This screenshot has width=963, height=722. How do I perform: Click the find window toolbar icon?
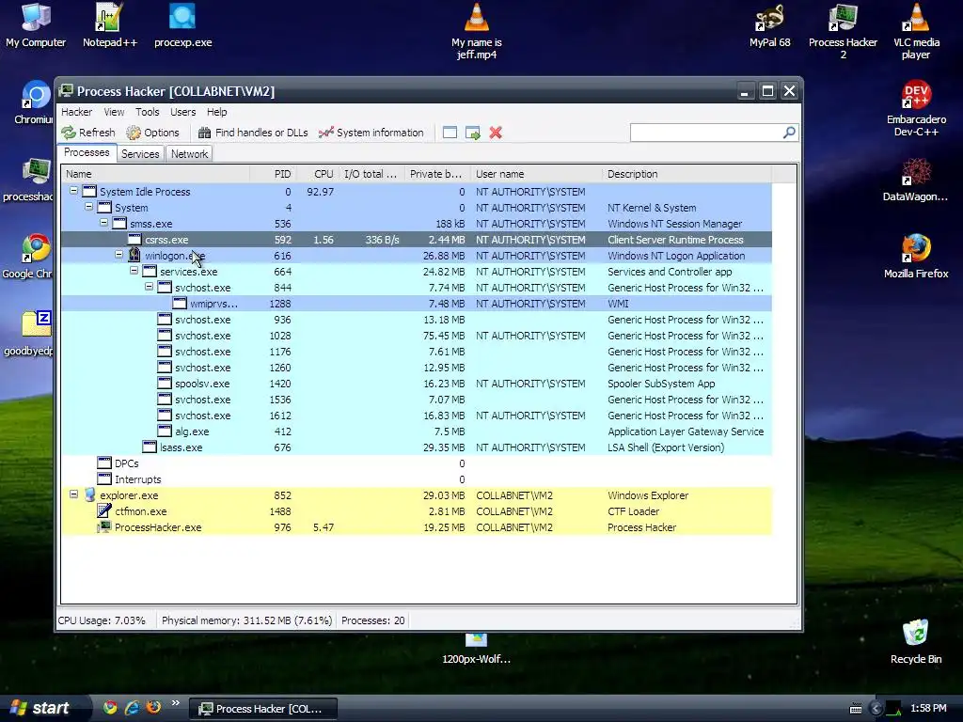pos(450,133)
